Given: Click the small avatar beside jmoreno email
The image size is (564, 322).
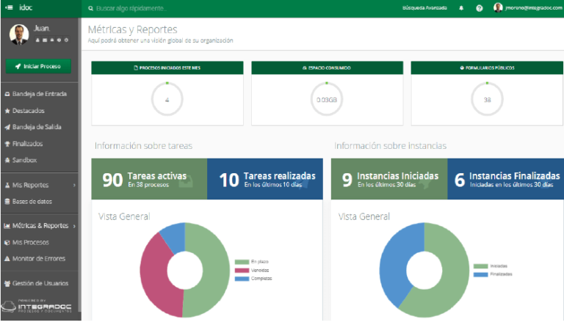Looking at the screenshot, I should (498, 7).
